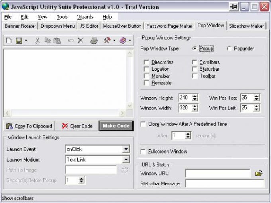This screenshot has width=271, height=203.
Task: Open the File menu
Action: tap(8, 17)
